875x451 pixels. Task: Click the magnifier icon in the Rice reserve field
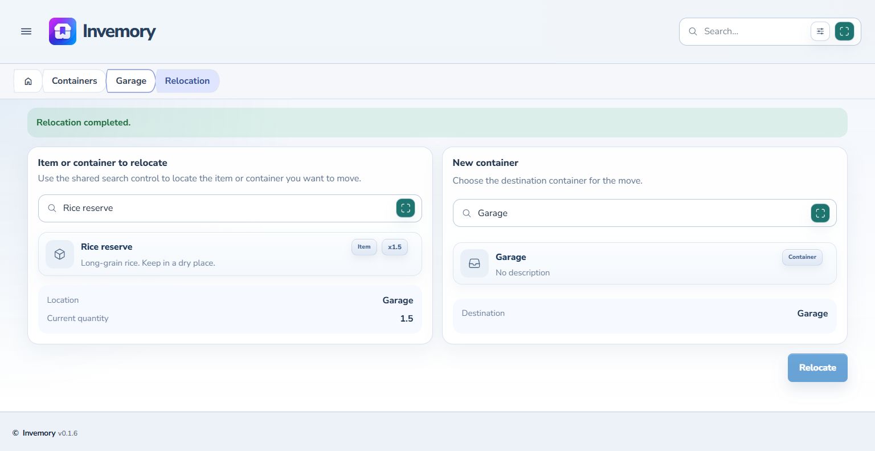52,208
